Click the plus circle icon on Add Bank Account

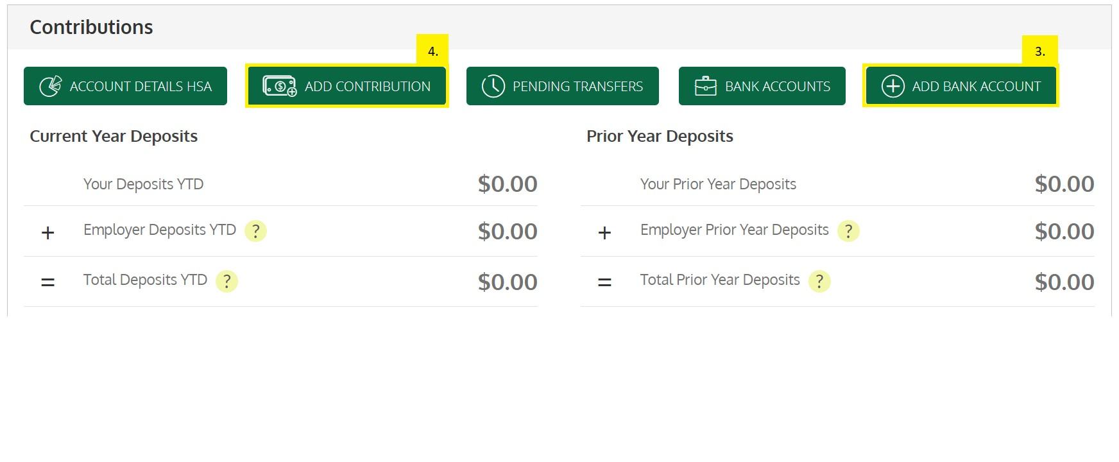coord(893,86)
